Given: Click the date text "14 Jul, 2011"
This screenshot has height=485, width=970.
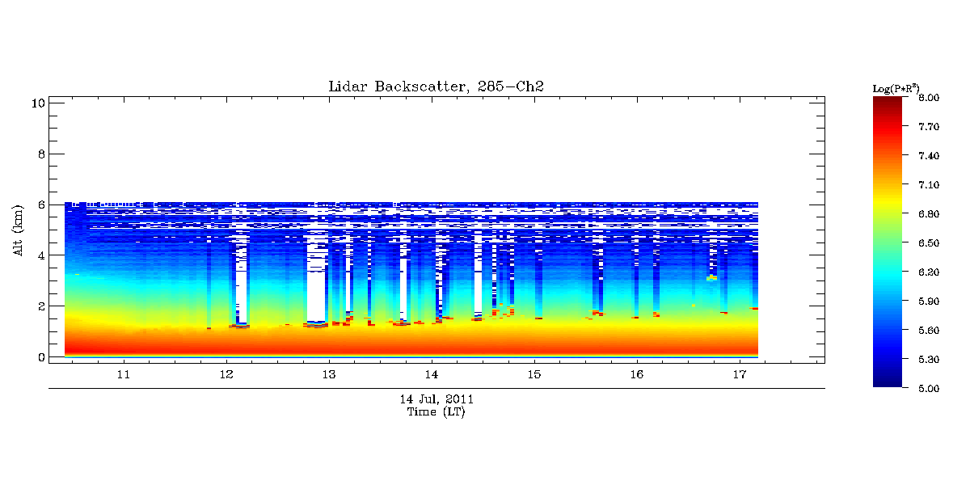Looking at the screenshot, I should (436, 399).
